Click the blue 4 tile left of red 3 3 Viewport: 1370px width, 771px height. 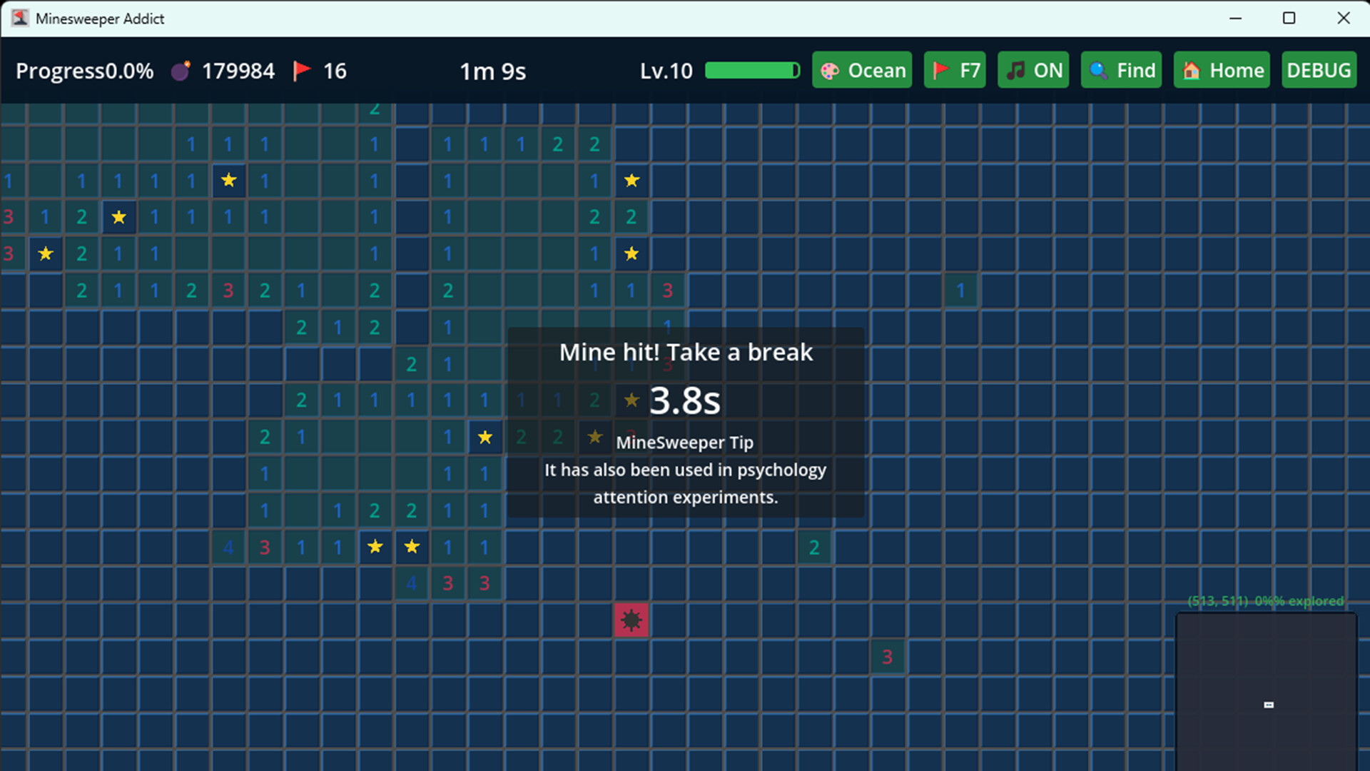tap(412, 583)
